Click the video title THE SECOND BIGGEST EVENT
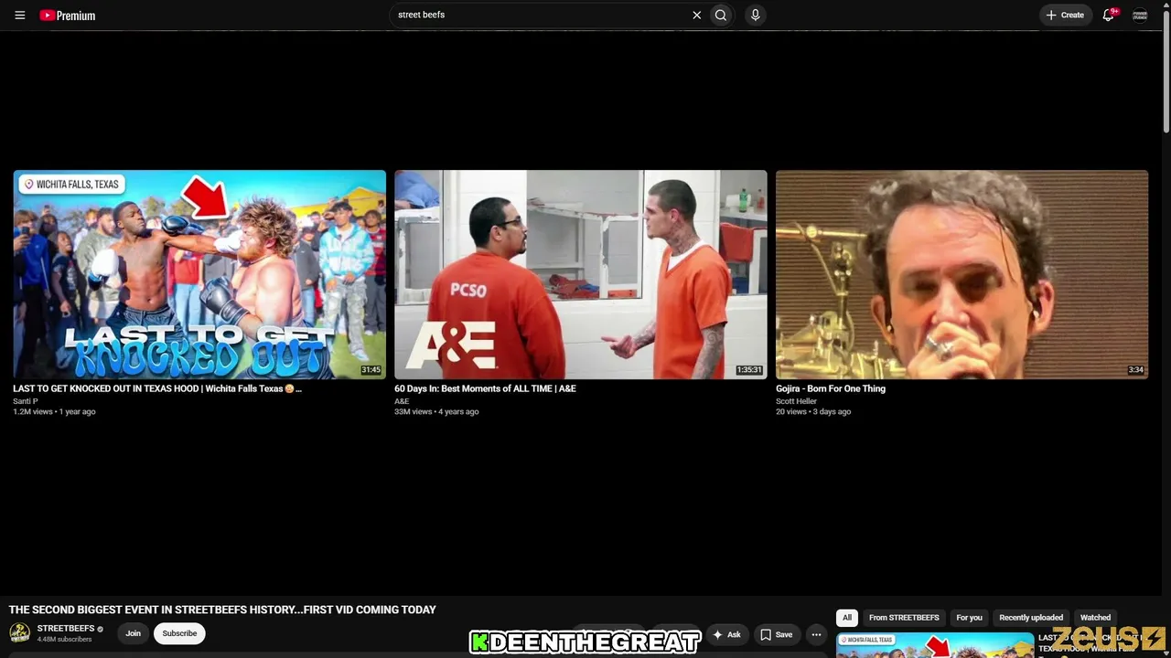 tap(222, 610)
